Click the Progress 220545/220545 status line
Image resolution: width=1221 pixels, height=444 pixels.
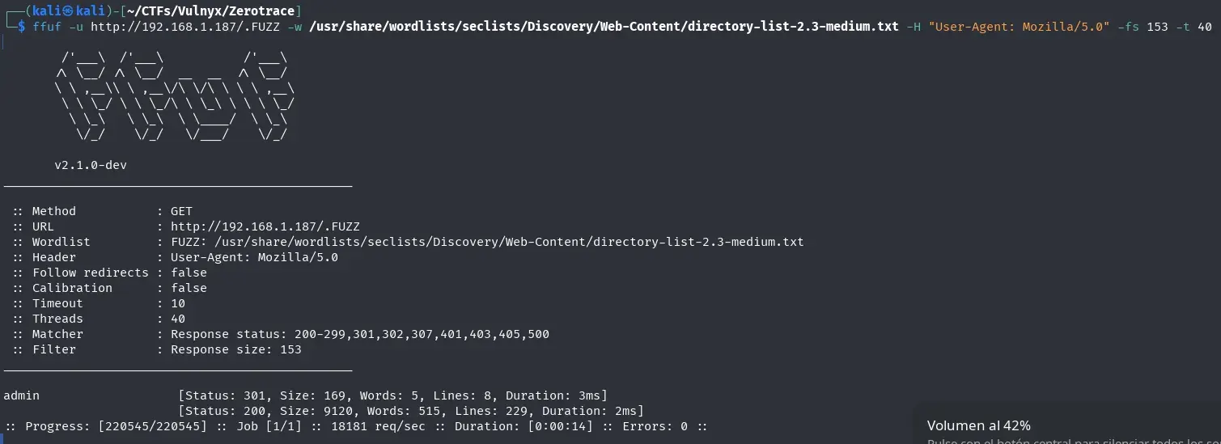(x=357, y=426)
